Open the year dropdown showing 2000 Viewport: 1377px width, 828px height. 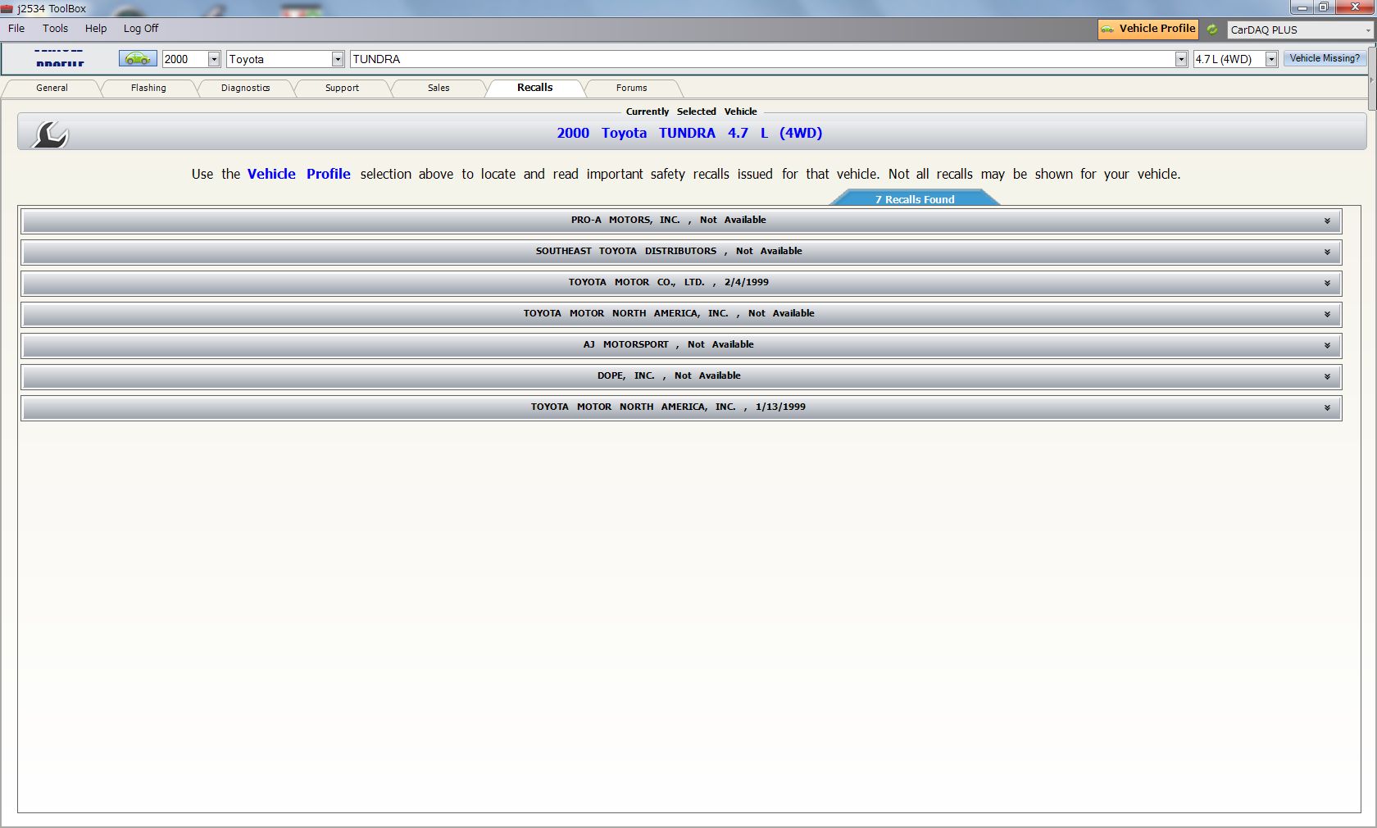[x=191, y=59]
